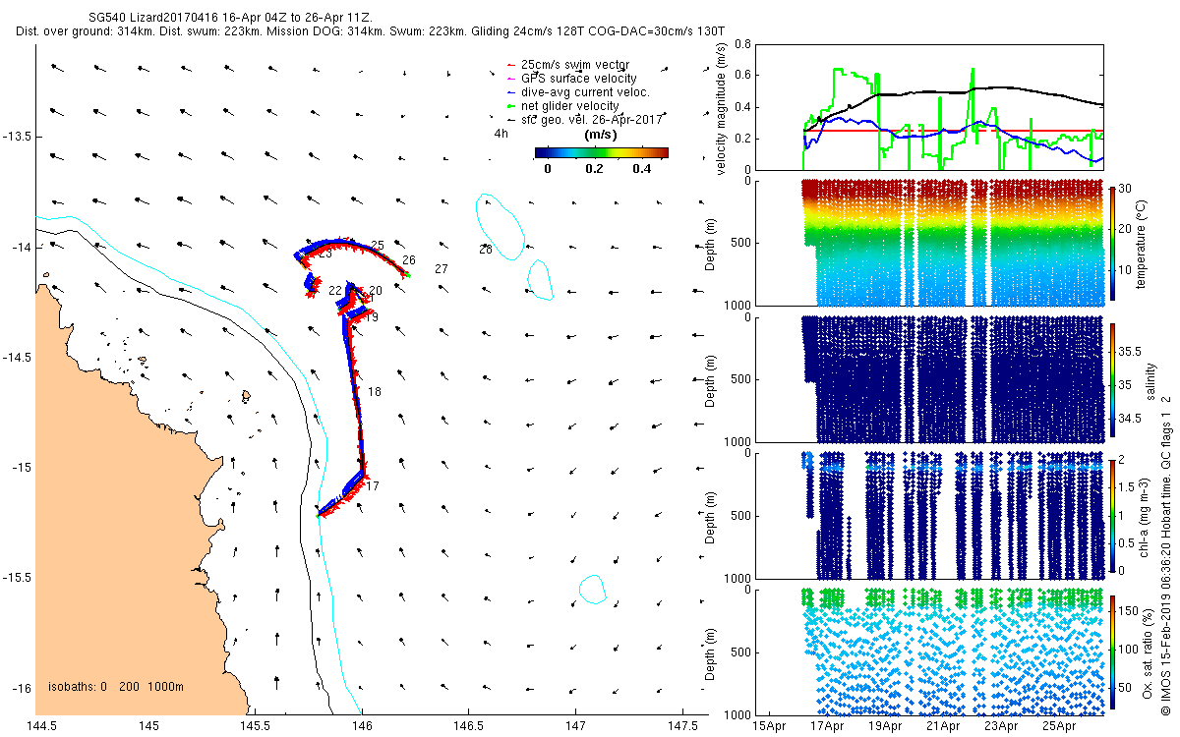Click the '17Apr' date tick label
This screenshot has width=1180, height=737.
tap(827, 726)
